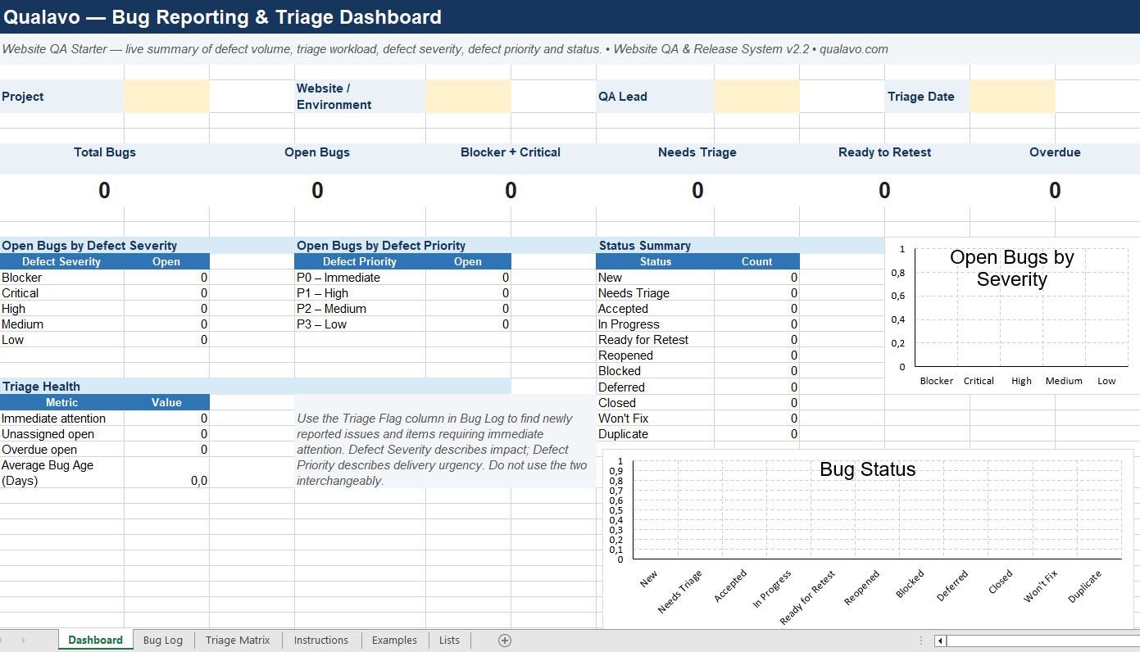Select the Bug Status chart

(x=867, y=538)
